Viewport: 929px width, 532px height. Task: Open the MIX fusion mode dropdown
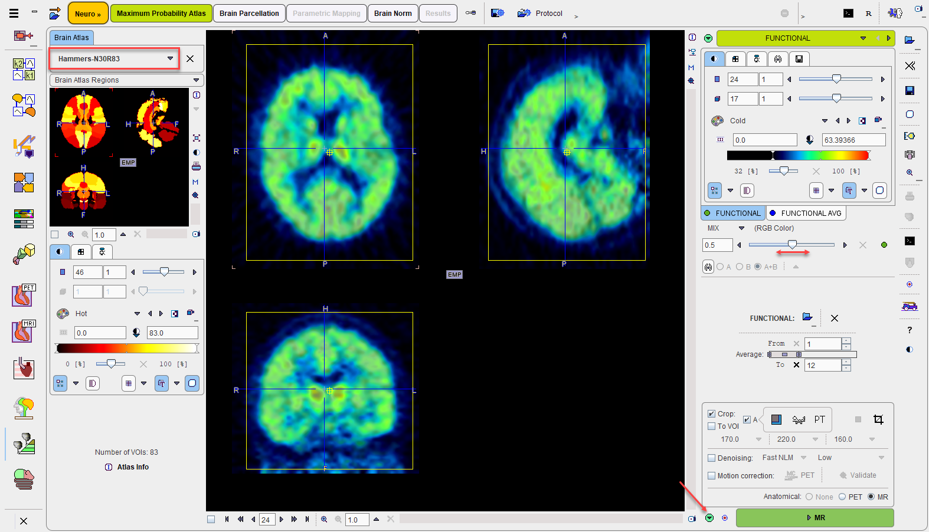pos(742,228)
